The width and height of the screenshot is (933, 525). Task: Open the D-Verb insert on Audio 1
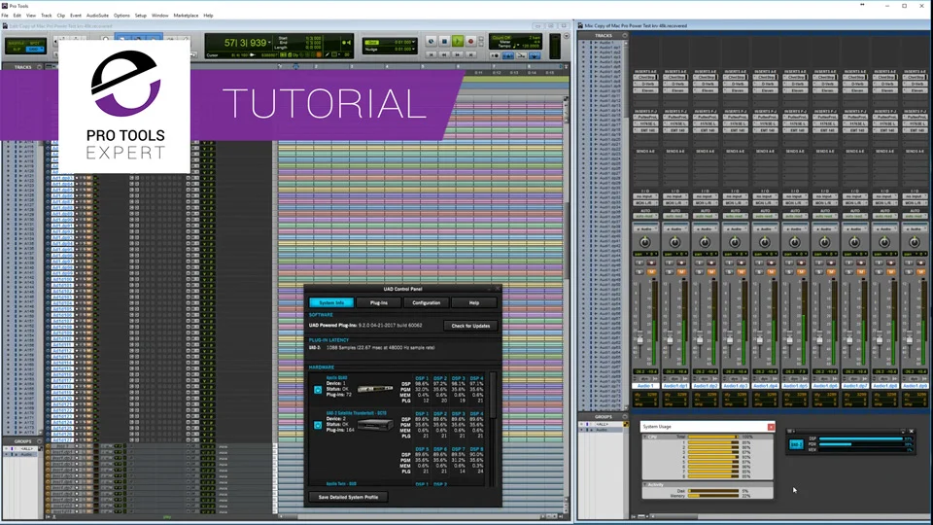(644, 84)
